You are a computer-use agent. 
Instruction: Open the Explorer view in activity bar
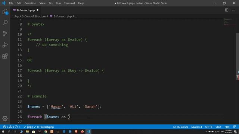tap(5, 12)
